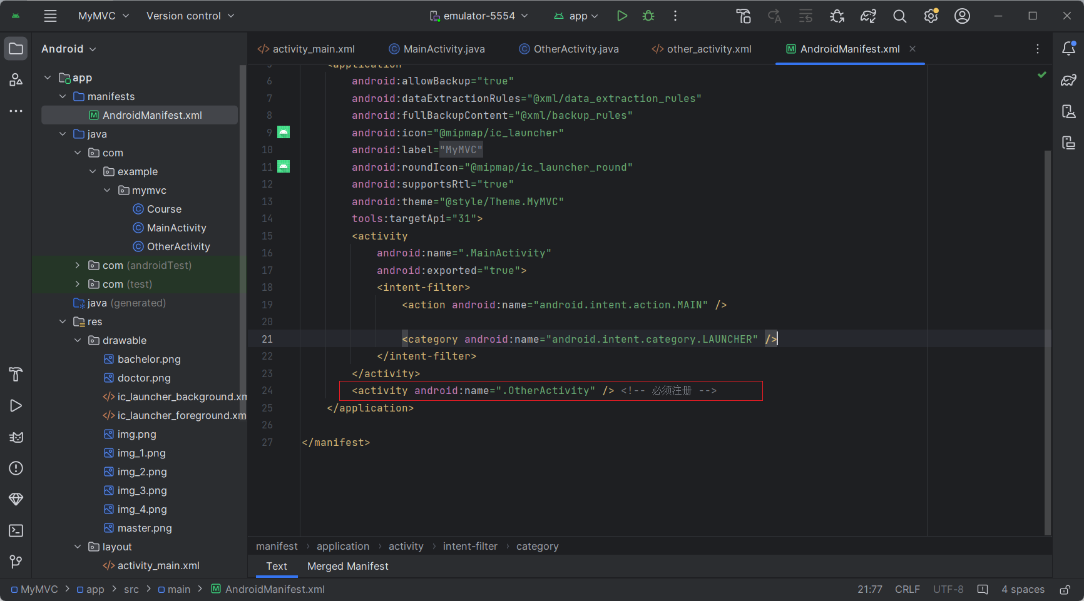Click the 21:77 caret position indicator

click(870, 589)
